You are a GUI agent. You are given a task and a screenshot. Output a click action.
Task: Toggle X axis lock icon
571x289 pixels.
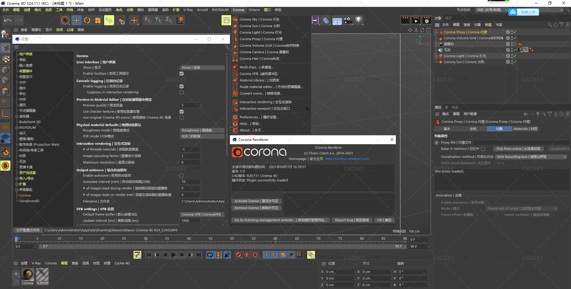coord(148,20)
